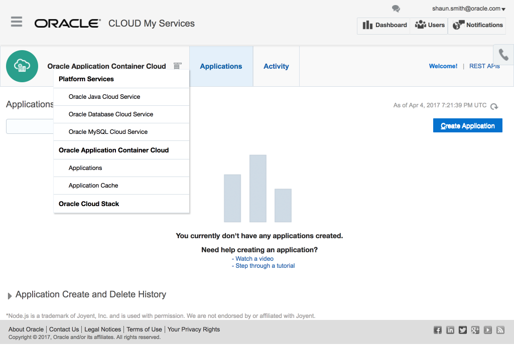Choose Applications in the service menu
Image resolution: width=514 pixels, height=346 pixels.
pos(121,168)
